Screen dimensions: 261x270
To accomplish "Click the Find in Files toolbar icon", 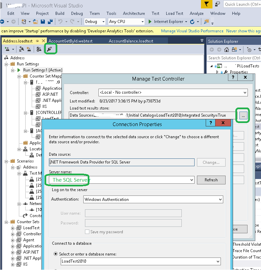I will click(x=206, y=22).
